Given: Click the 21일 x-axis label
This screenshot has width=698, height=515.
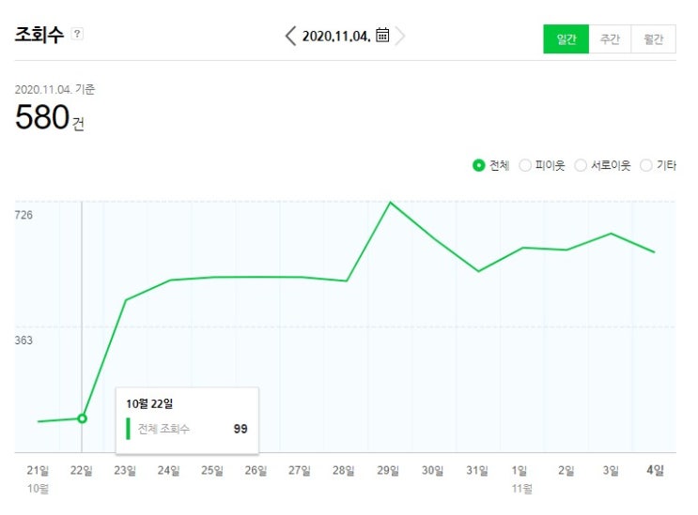Looking at the screenshot, I should click(38, 470).
